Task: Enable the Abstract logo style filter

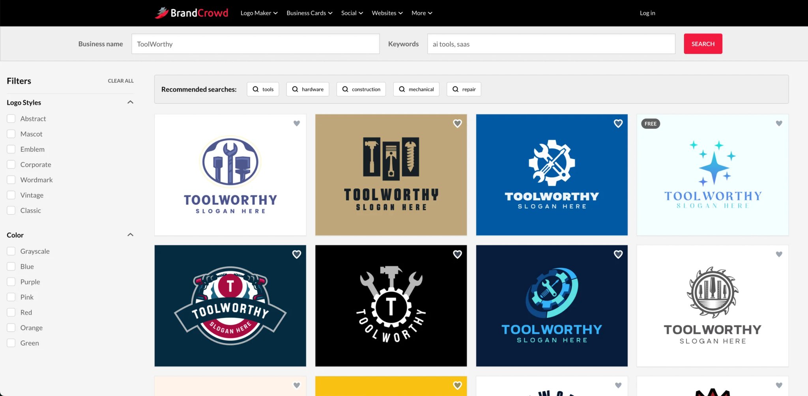Action: coord(11,118)
